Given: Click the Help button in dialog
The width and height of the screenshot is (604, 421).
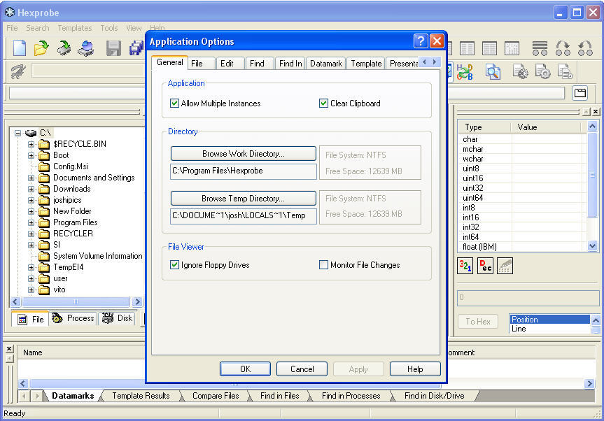Looking at the screenshot, I should 415,369.
